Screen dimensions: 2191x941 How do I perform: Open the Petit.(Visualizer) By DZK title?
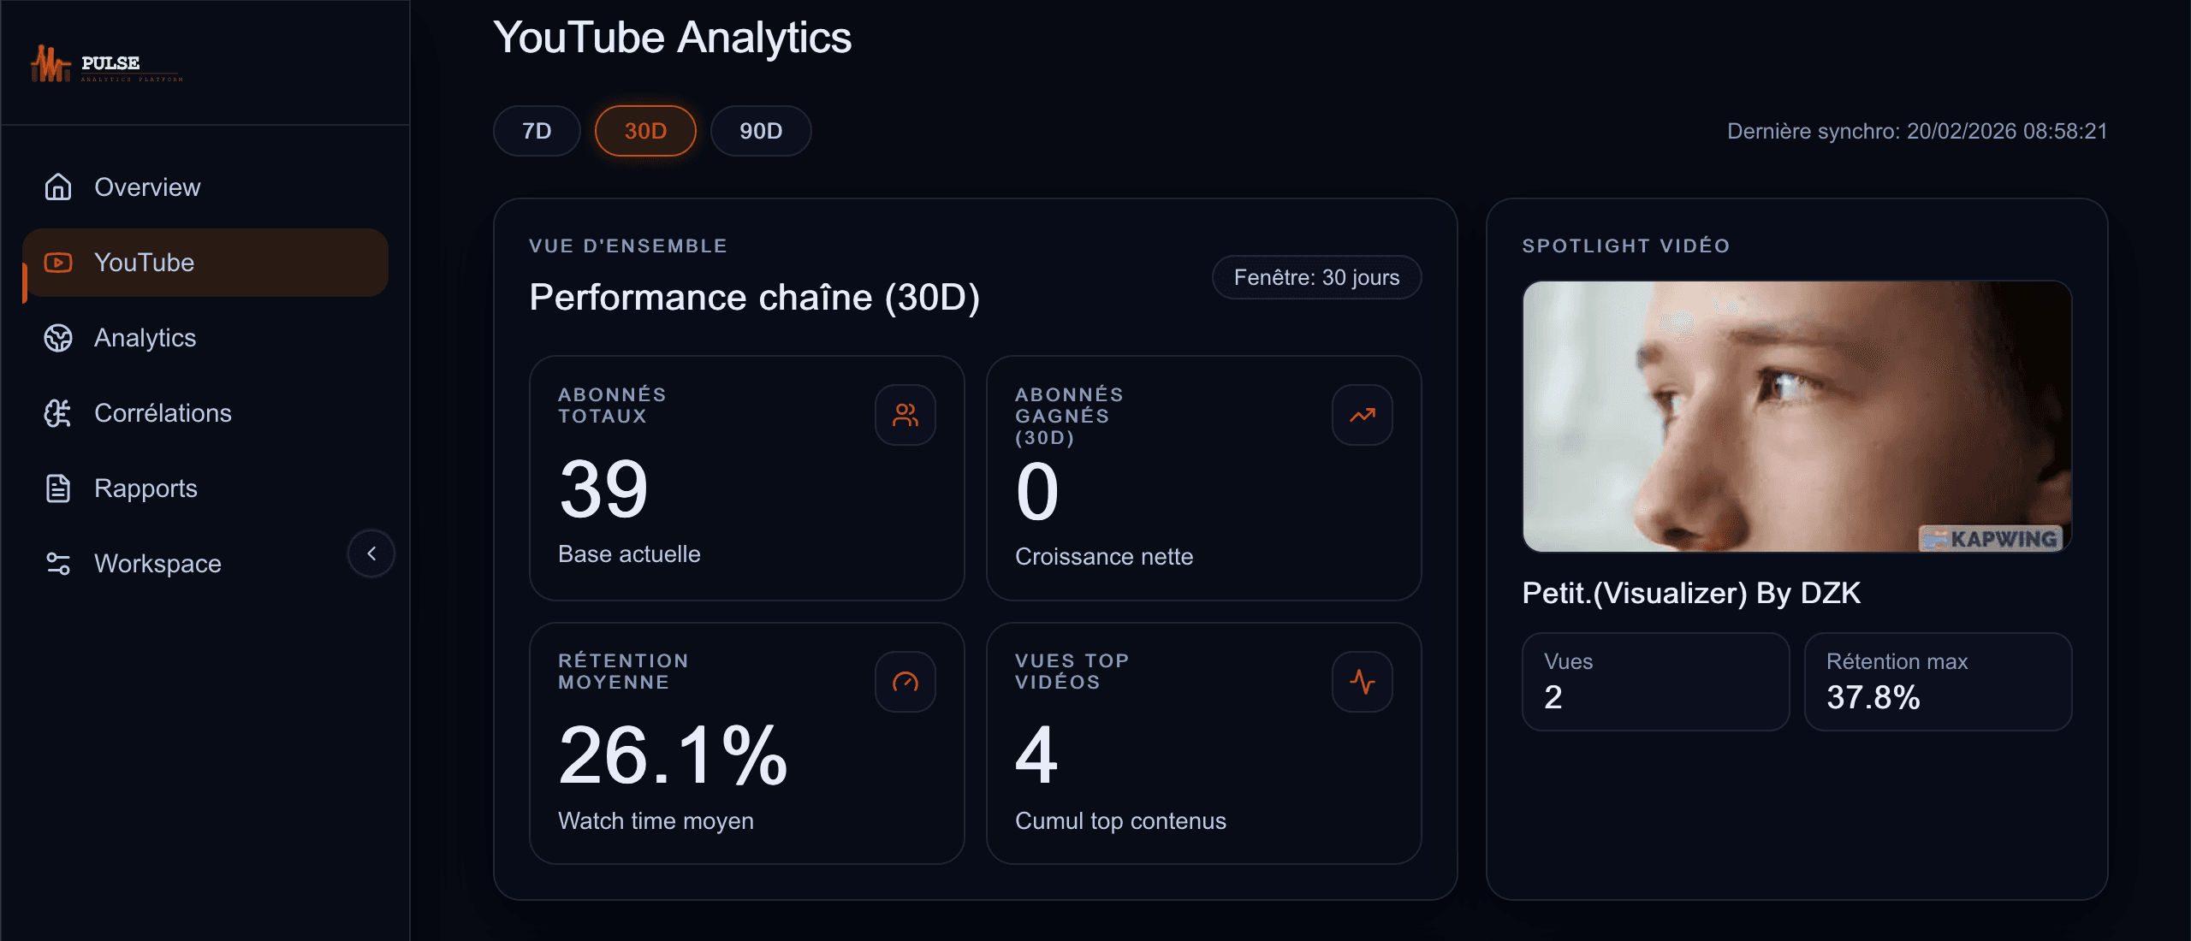point(1691,593)
